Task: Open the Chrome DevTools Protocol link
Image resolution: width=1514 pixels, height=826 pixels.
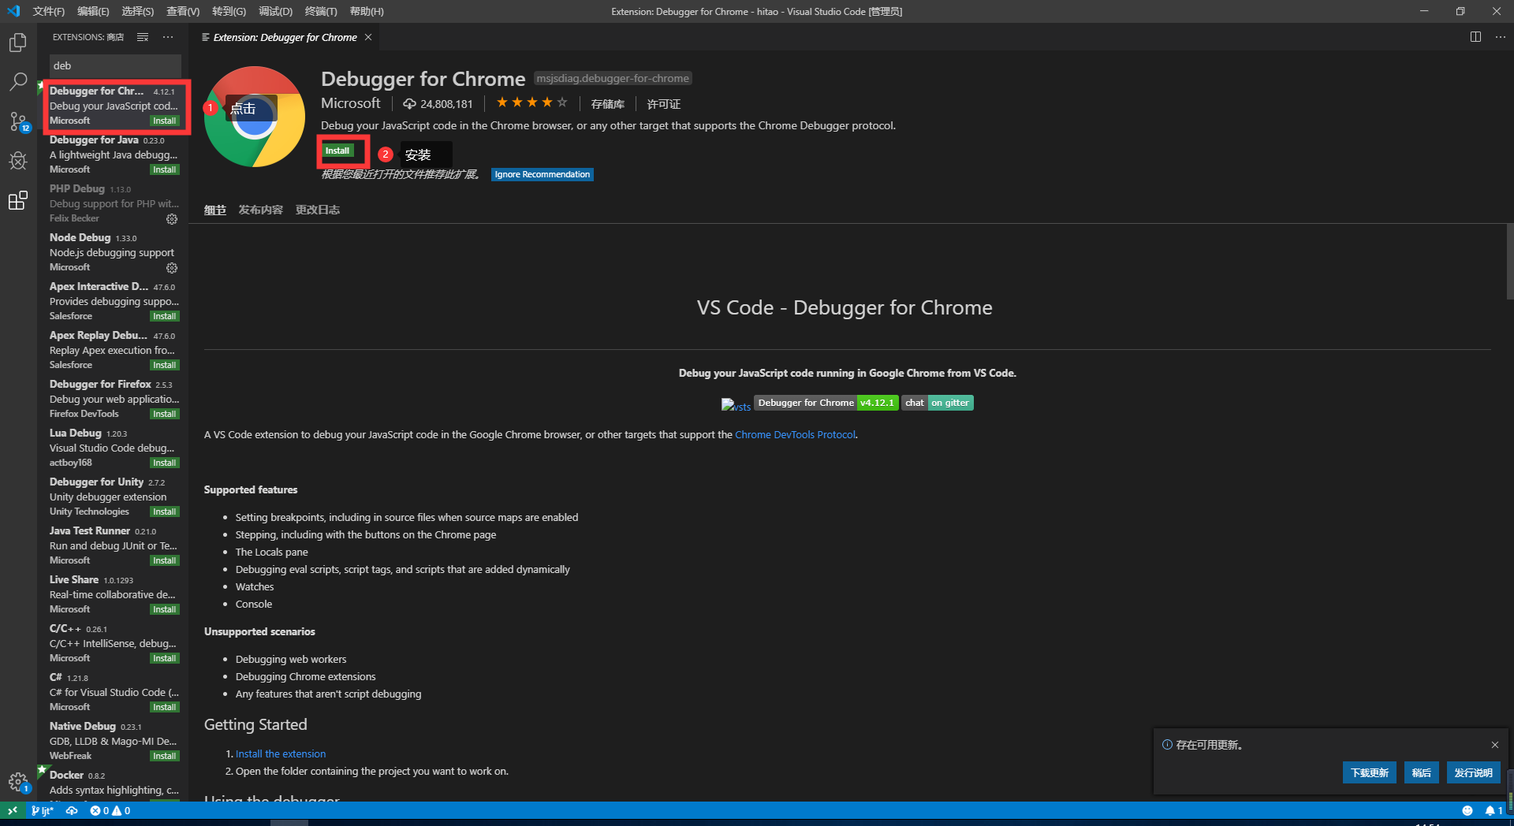Action: (x=794, y=434)
